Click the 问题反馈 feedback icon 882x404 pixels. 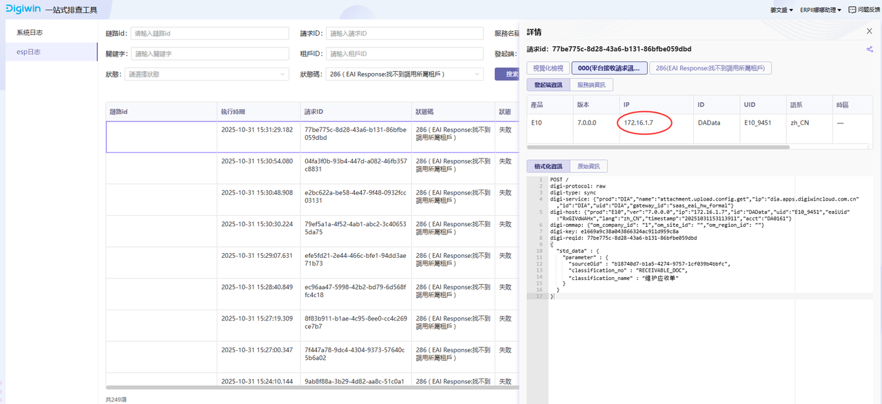(852, 10)
